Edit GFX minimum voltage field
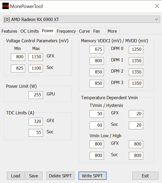This screenshot has height=183, width=162. [18, 57]
